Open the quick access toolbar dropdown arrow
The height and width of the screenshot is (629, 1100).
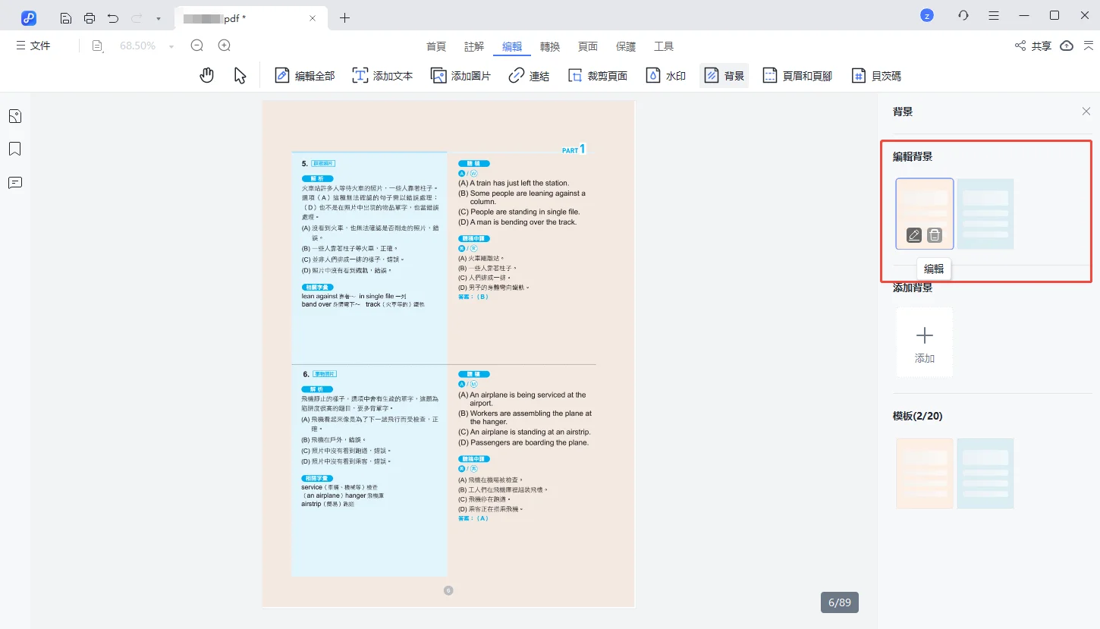[x=158, y=17]
